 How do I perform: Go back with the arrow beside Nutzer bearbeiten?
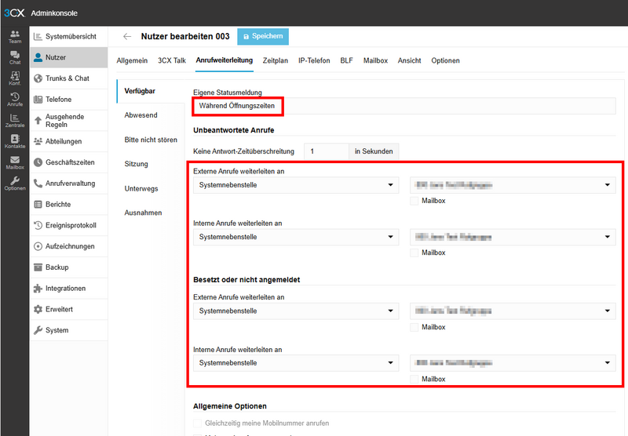click(x=127, y=36)
